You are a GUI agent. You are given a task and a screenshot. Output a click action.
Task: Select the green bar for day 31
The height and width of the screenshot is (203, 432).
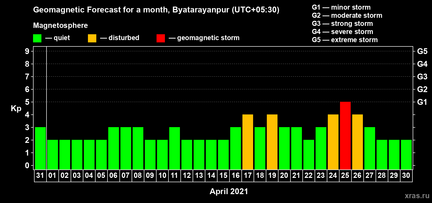click(40, 148)
